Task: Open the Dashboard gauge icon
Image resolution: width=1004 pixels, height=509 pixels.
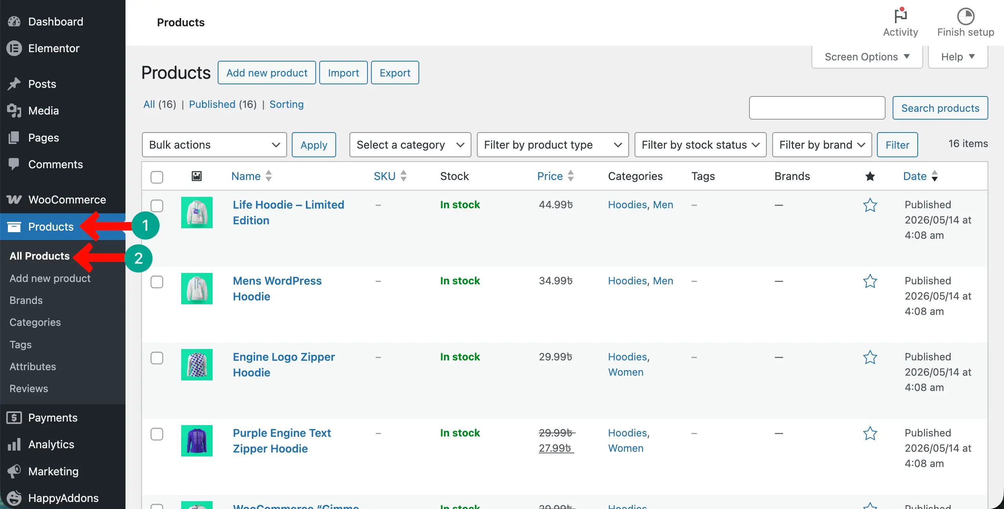Action: pos(14,22)
